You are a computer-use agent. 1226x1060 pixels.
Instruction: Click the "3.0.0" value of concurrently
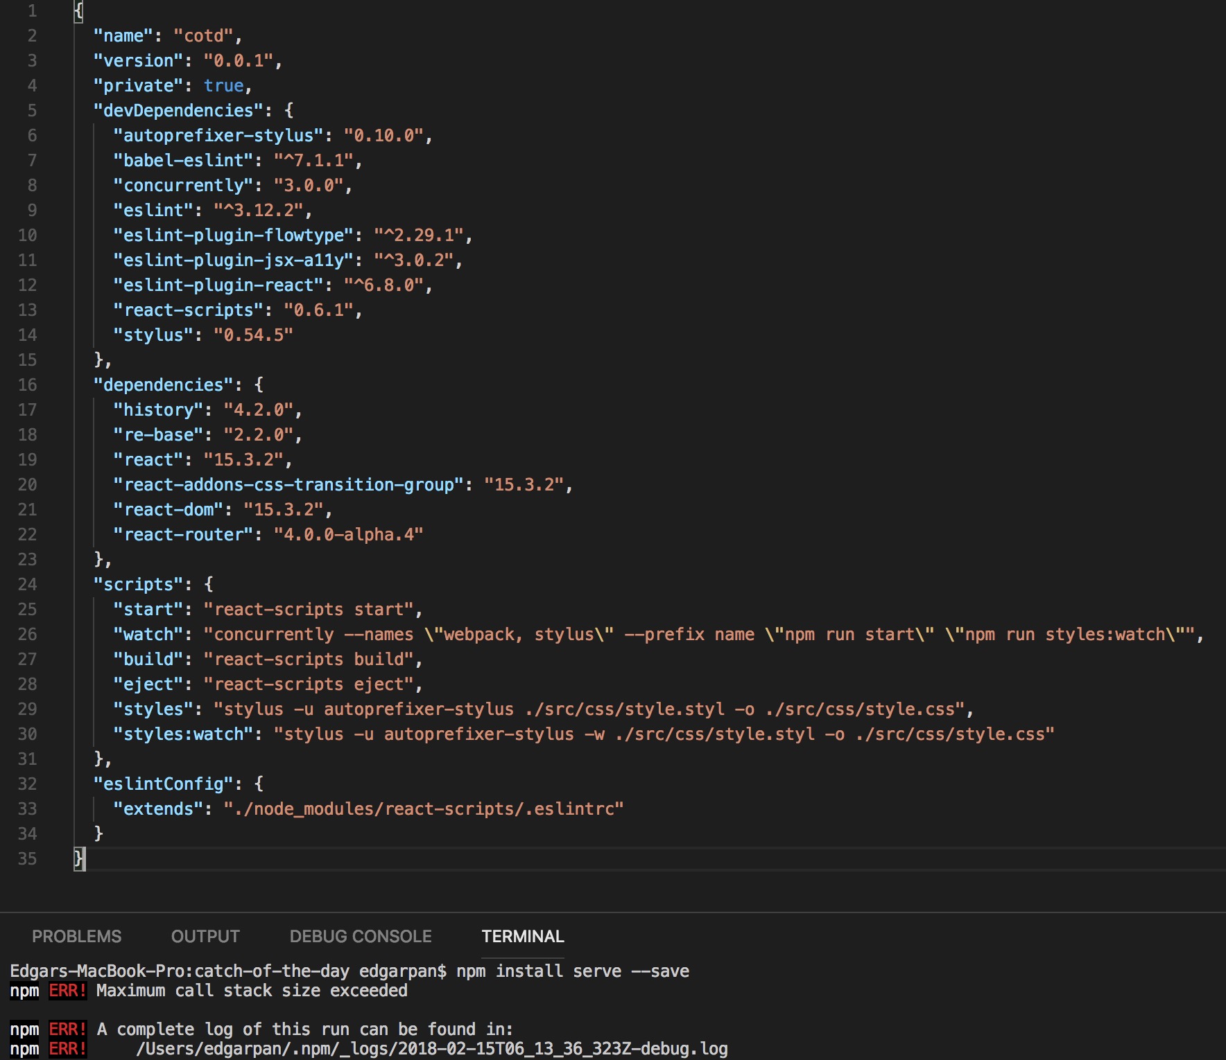click(x=309, y=185)
